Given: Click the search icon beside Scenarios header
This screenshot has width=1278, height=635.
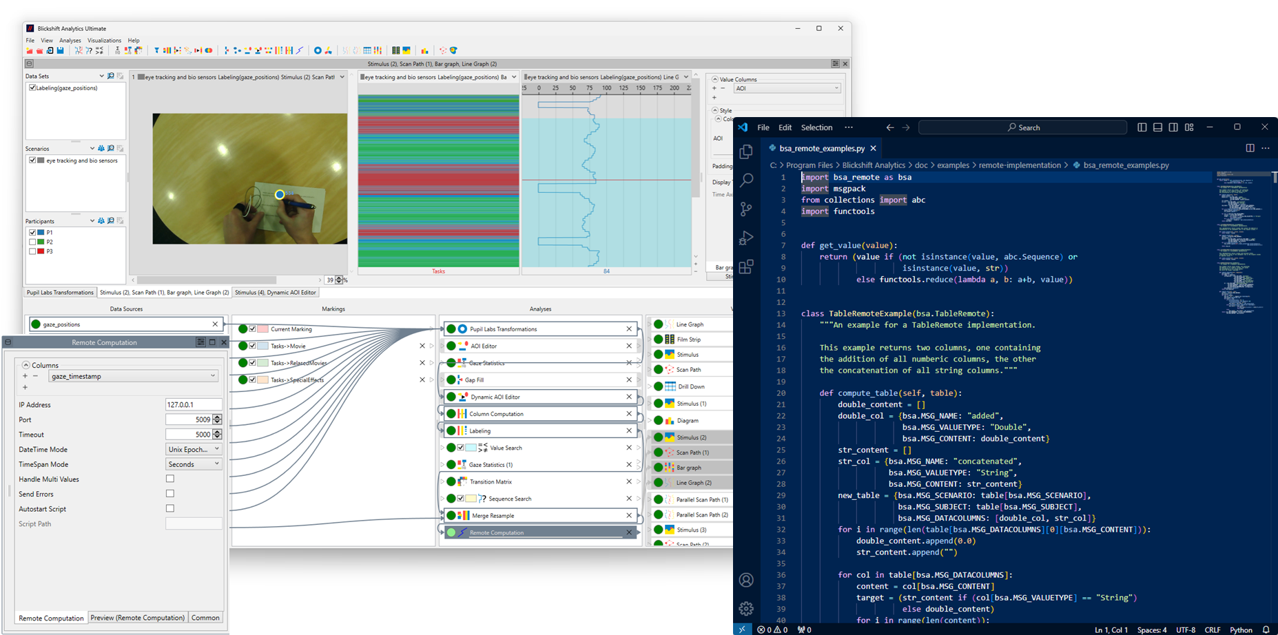Looking at the screenshot, I should [x=111, y=149].
